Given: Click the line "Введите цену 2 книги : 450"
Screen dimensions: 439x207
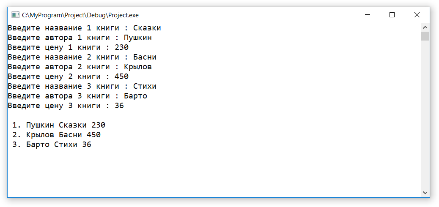Looking at the screenshot, I should (x=68, y=77).
